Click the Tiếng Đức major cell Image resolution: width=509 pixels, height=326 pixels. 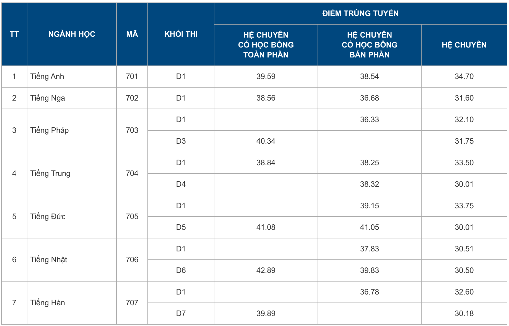(48, 217)
